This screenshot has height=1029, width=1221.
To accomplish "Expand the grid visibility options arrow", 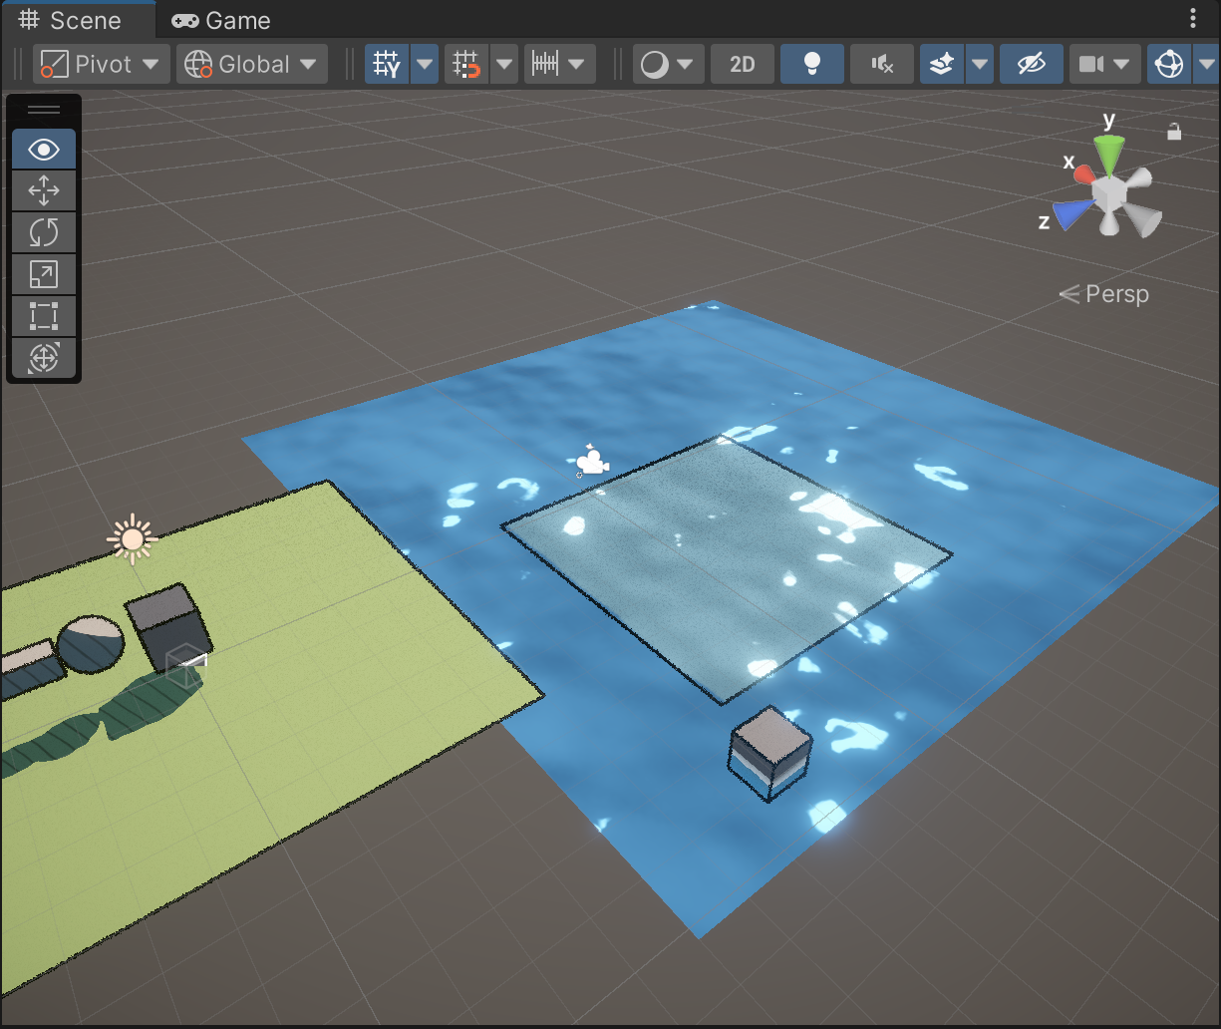I will pyautogui.click(x=426, y=64).
